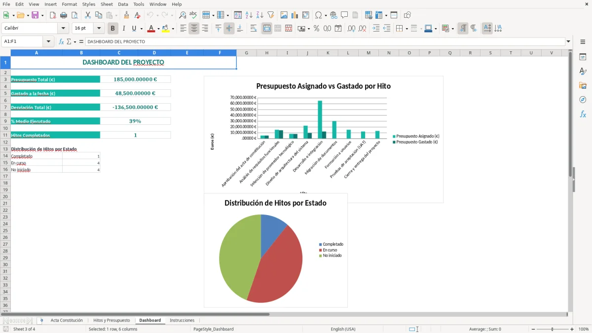Open Function Wizard beside formula bar

[62, 42]
